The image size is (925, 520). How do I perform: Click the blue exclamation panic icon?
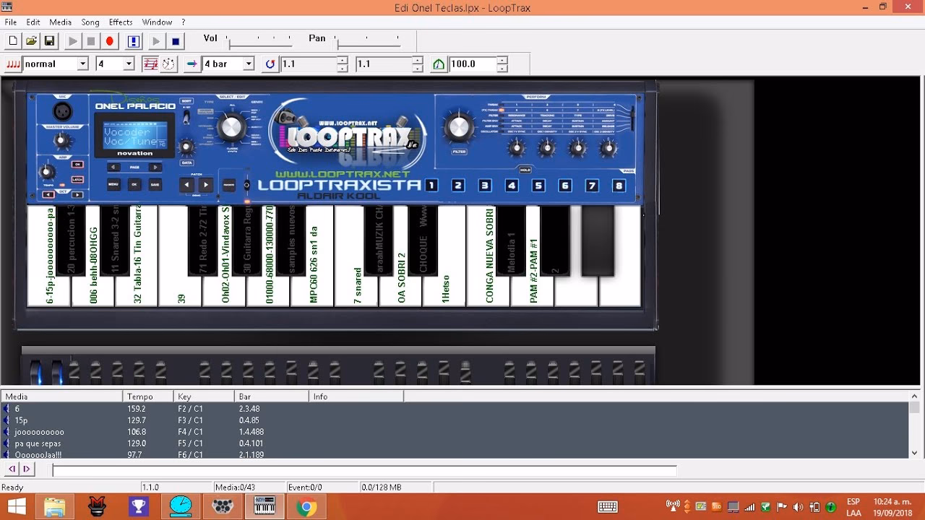pyautogui.click(x=134, y=41)
